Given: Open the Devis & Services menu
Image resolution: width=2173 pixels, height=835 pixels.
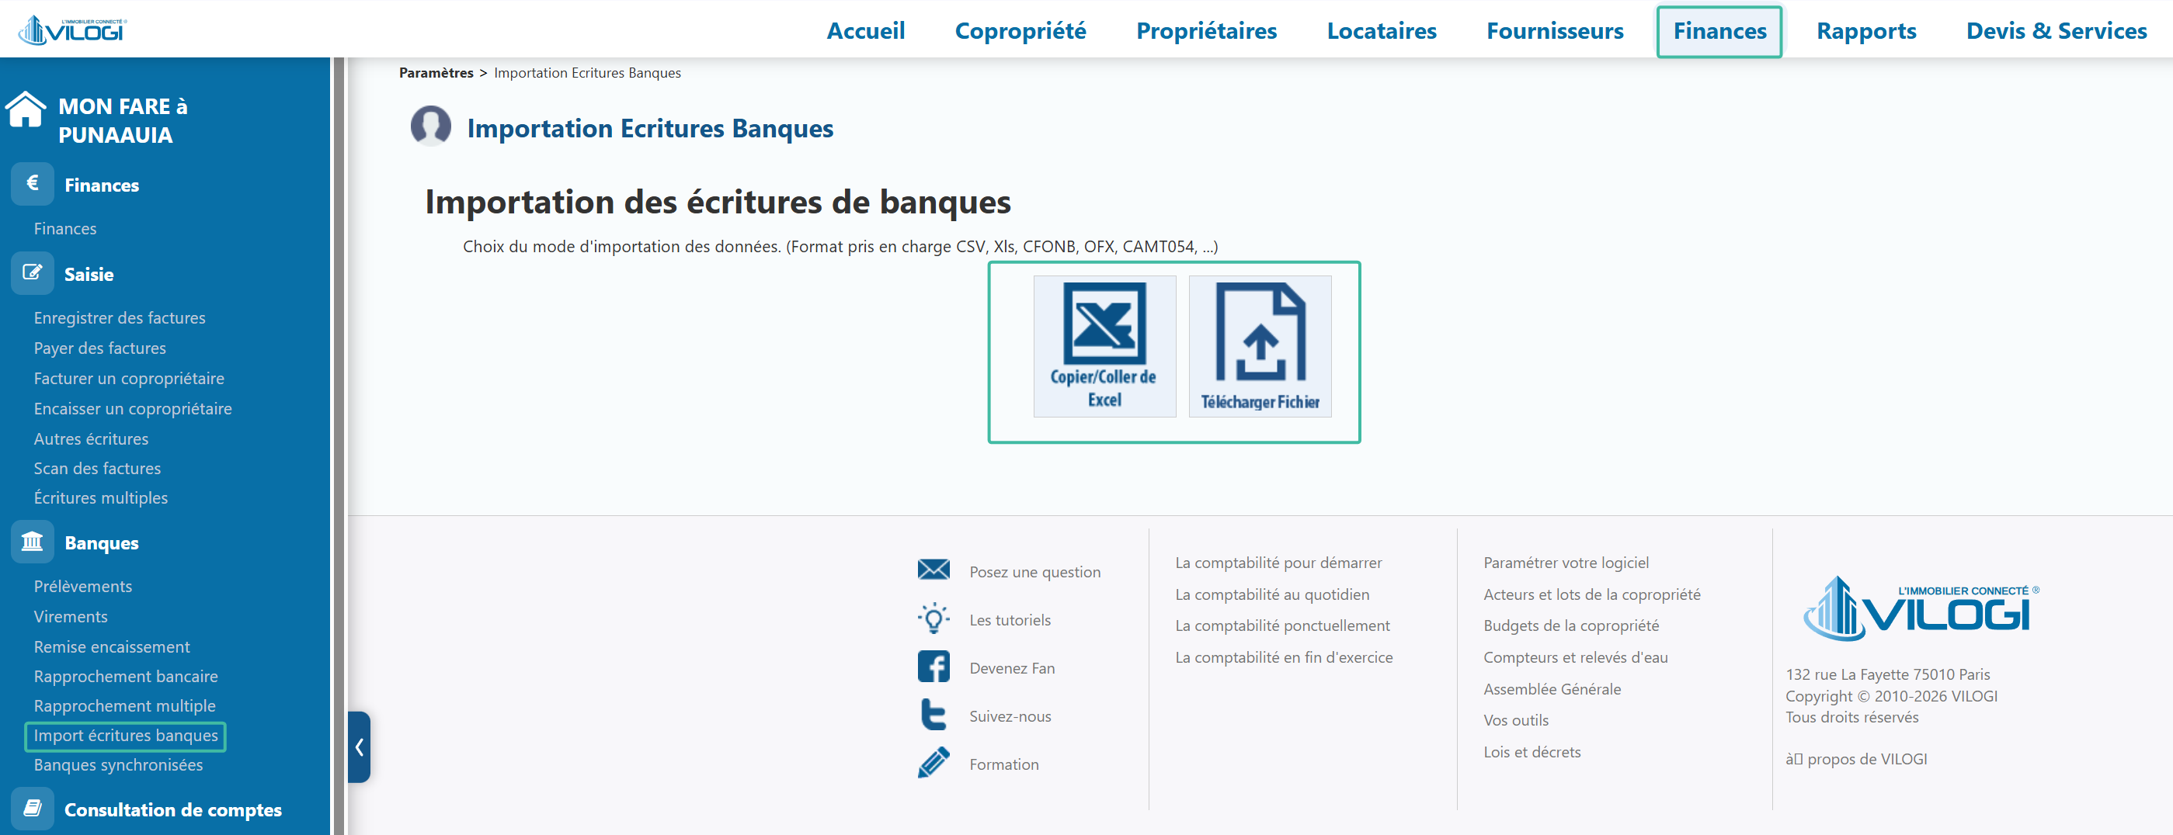Looking at the screenshot, I should (2056, 31).
